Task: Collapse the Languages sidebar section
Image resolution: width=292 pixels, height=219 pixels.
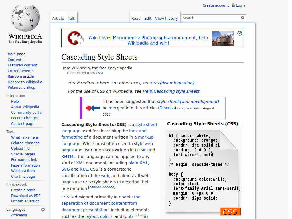Action: pyautogui.click(x=16, y=210)
